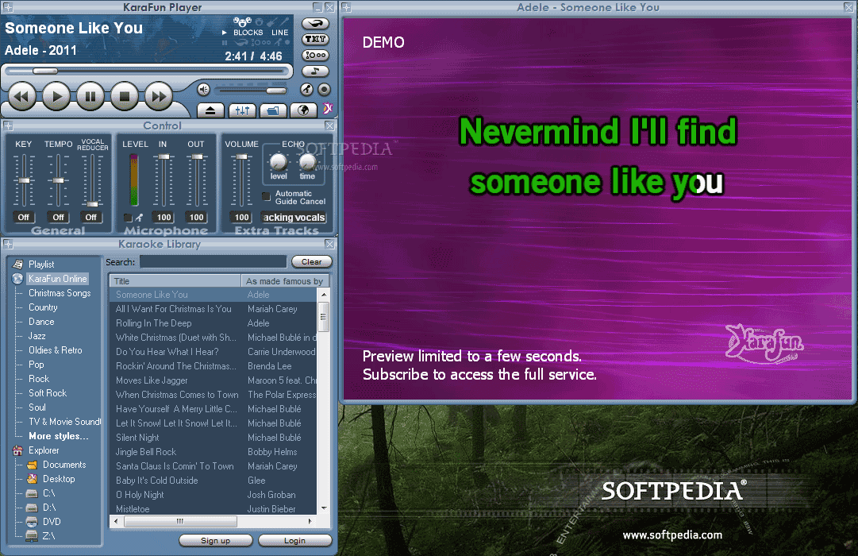Enable the microphone checkbox under LEVEL
The image size is (858, 556).
pyautogui.click(x=128, y=218)
